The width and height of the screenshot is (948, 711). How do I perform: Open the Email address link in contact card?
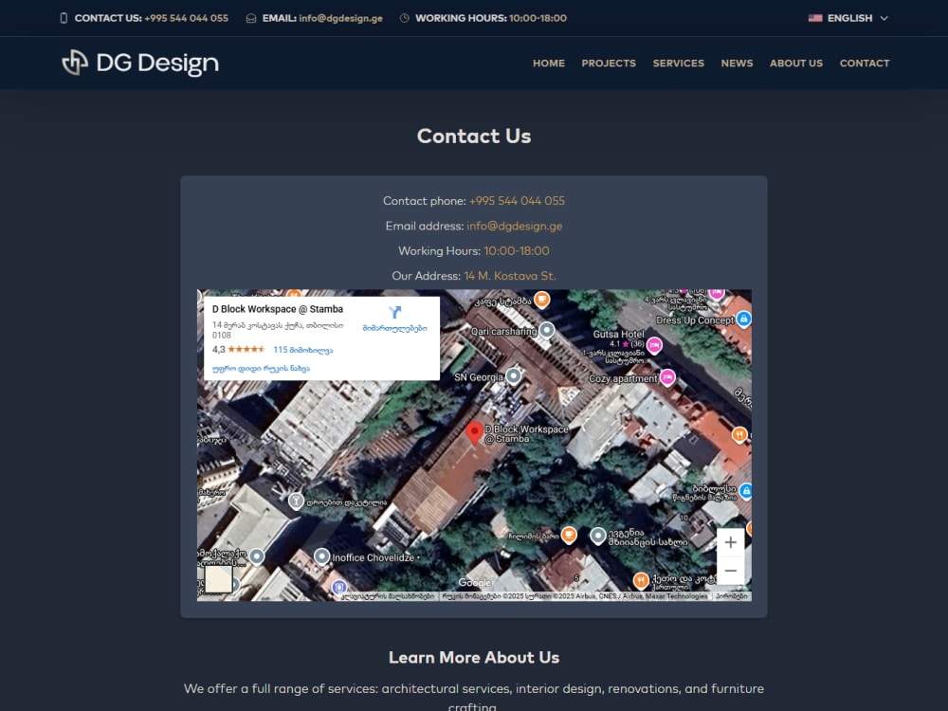tap(515, 226)
